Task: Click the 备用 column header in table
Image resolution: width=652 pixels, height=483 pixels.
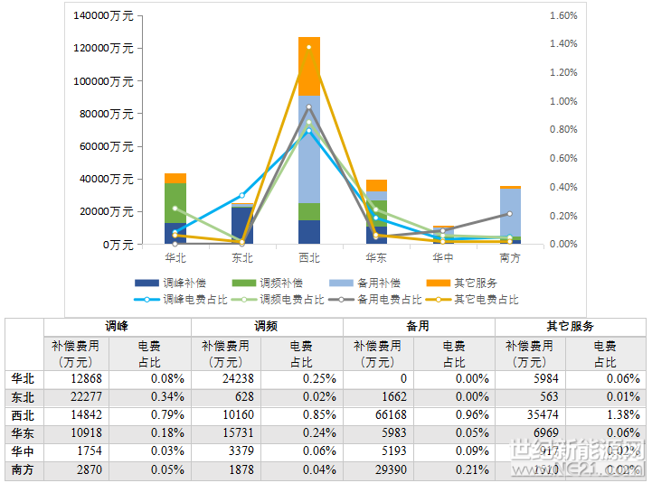Action: coord(418,327)
